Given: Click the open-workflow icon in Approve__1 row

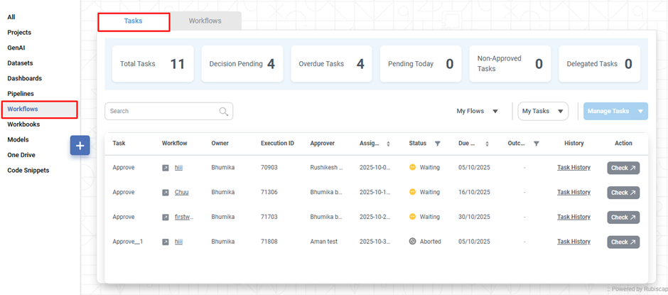Looking at the screenshot, I should point(166,242).
